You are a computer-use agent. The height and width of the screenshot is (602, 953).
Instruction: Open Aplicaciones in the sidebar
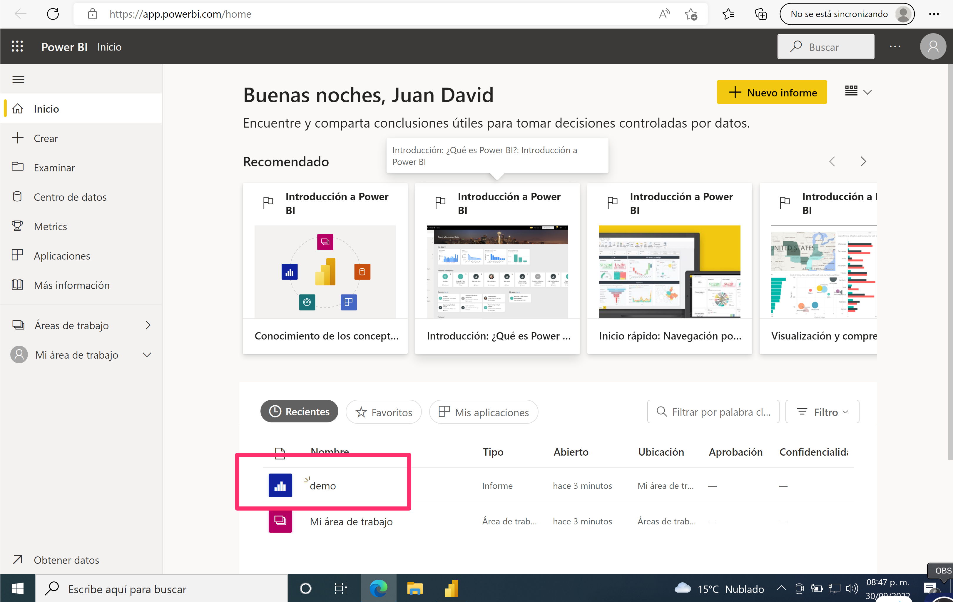click(81, 255)
